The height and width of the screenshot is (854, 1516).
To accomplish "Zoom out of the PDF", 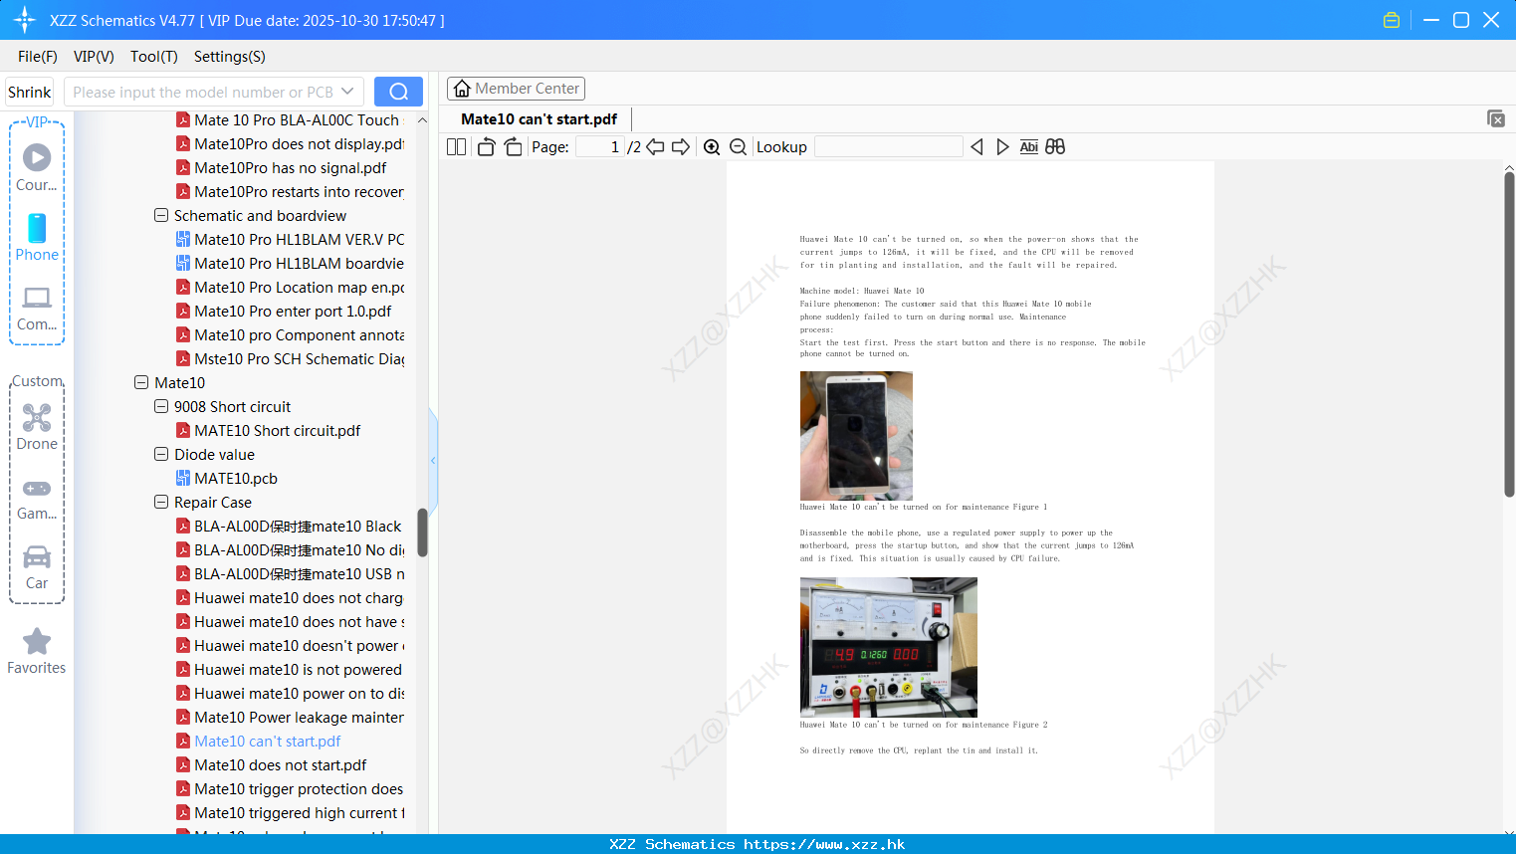I will pos(738,146).
